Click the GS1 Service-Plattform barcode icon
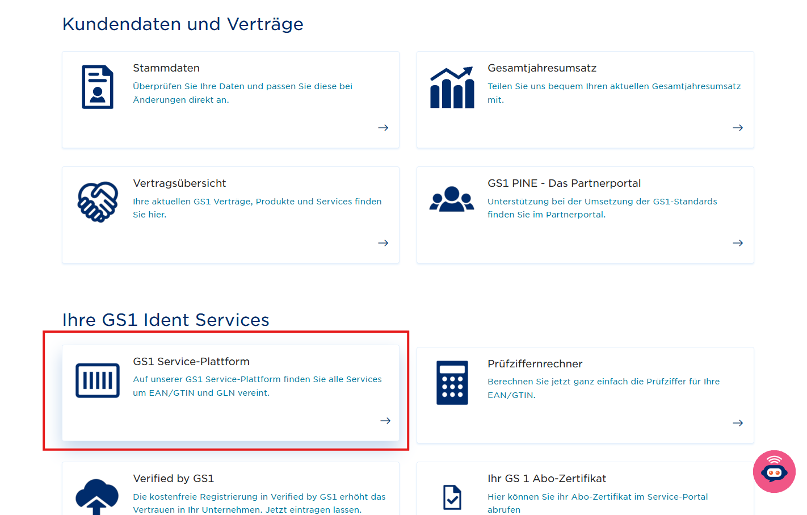The width and height of the screenshot is (807, 515). pos(98,380)
